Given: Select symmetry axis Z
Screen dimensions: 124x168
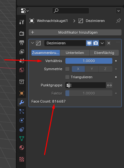Looking at the screenshot, I should (105, 69).
